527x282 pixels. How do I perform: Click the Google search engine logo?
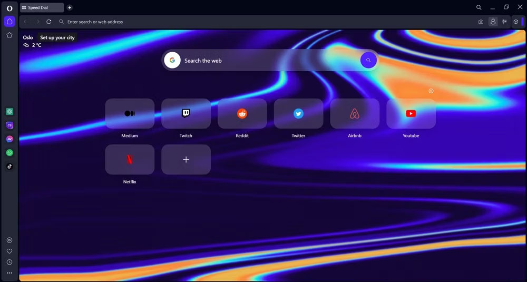click(172, 60)
